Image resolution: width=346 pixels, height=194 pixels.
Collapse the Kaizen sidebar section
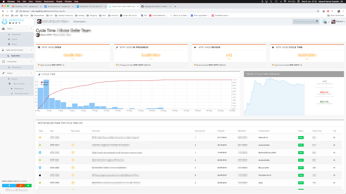[x=31, y=73]
